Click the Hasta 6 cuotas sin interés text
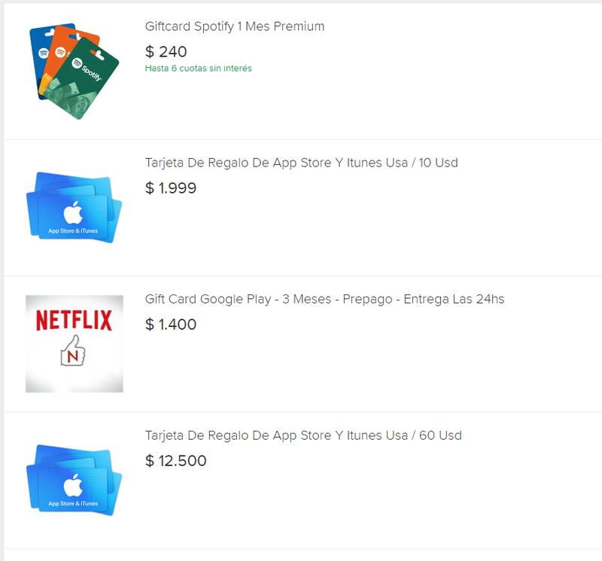 tap(198, 69)
